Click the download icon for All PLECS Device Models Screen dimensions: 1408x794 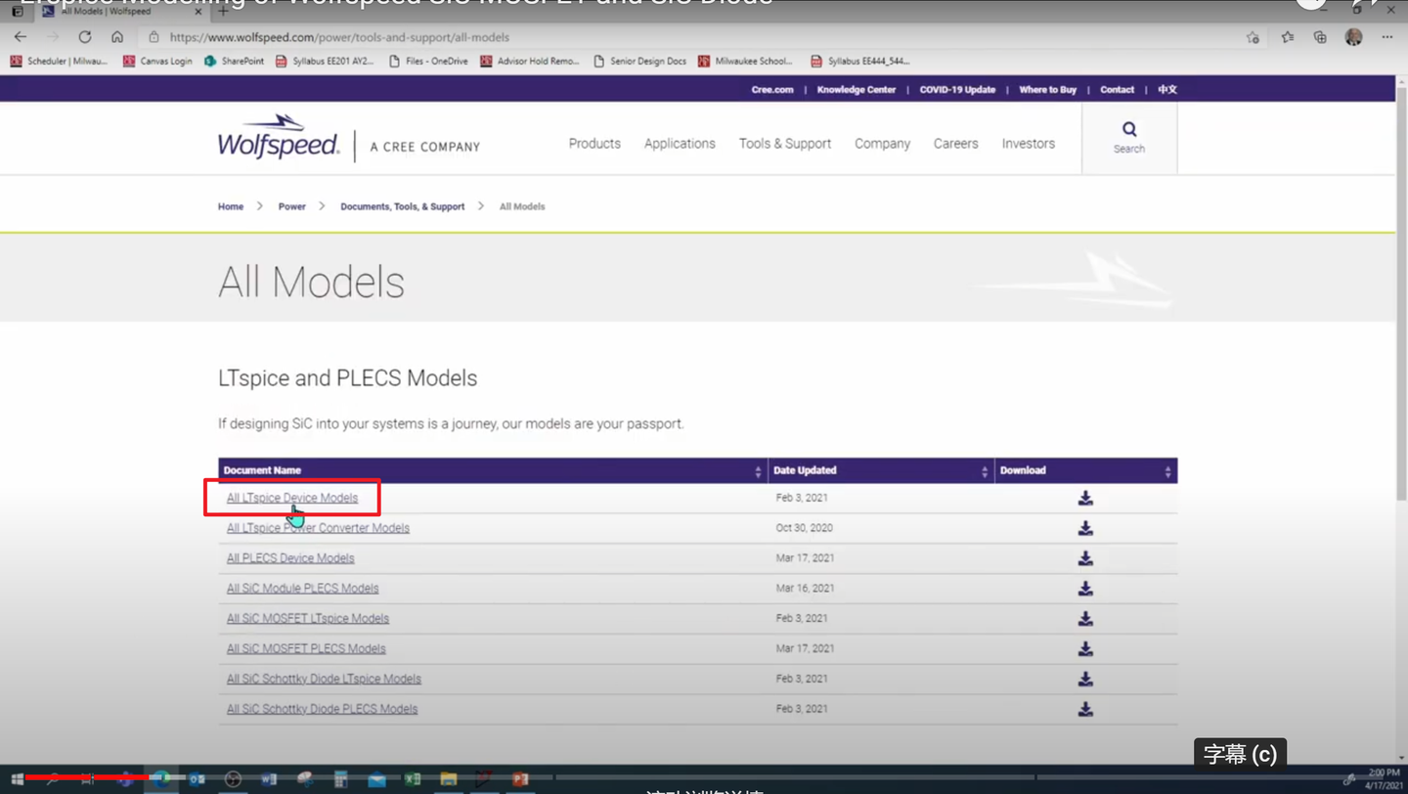pos(1085,558)
